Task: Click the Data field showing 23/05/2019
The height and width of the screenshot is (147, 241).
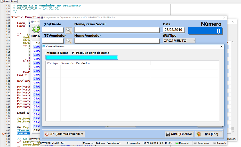Action: pos(174,30)
